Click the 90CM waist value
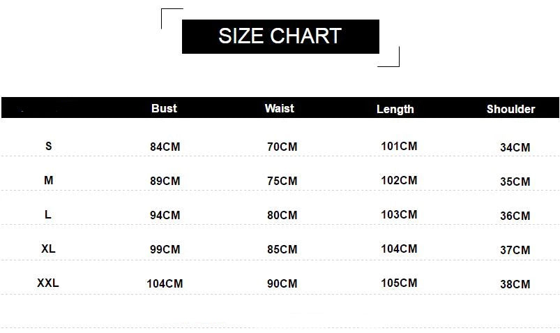 282,283
